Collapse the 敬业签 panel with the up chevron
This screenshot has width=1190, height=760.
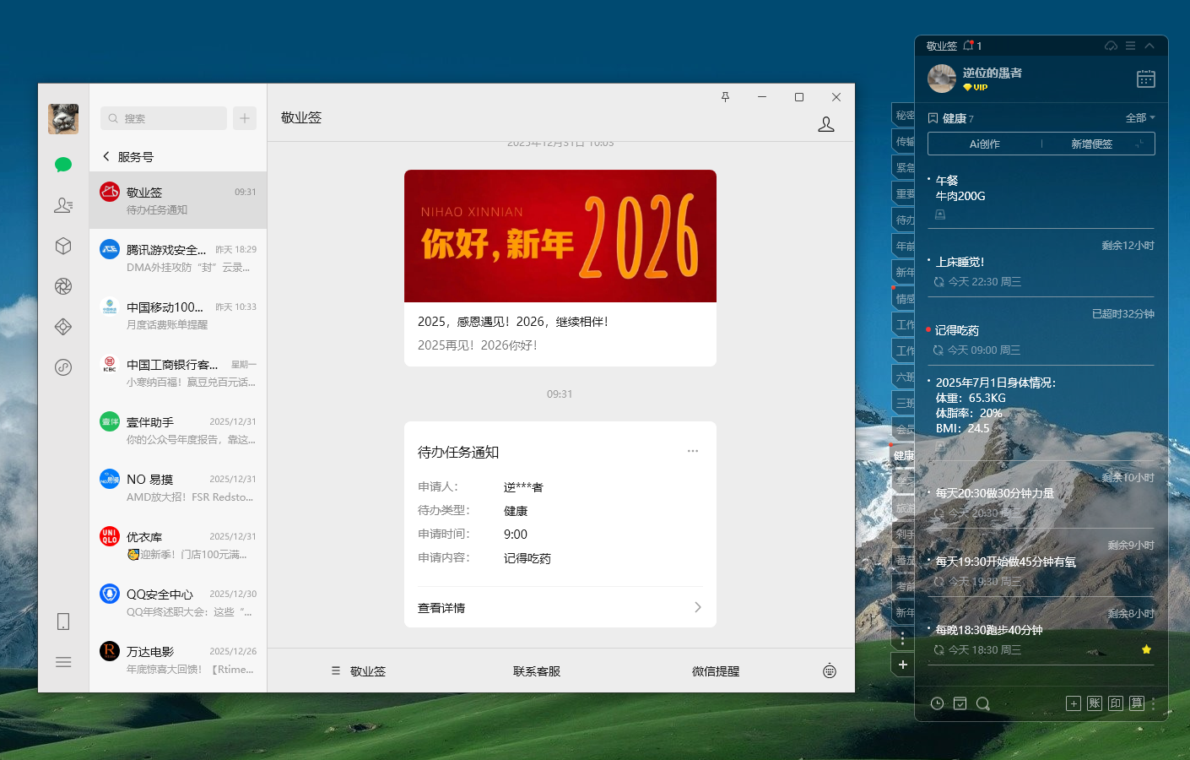click(1149, 46)
